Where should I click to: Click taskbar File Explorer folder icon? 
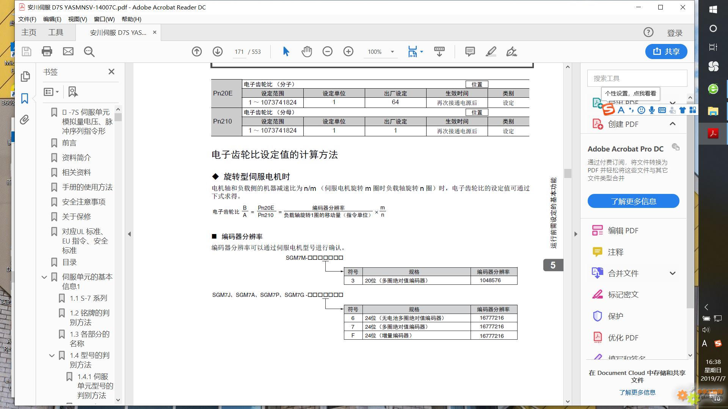[x=713, y=111]
